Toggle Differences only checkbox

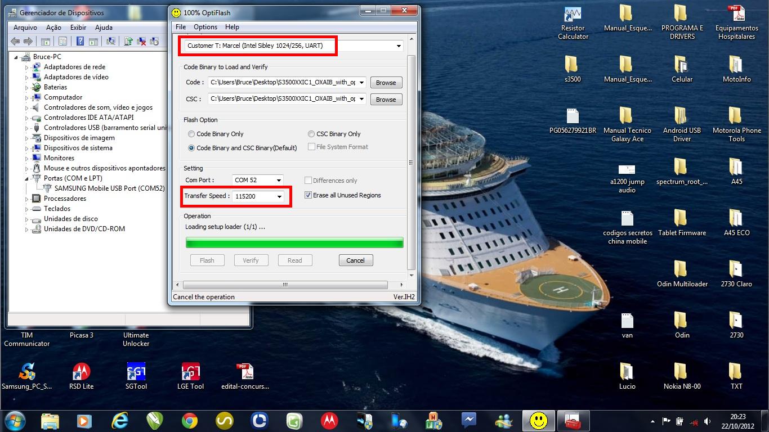coord(330,181)
